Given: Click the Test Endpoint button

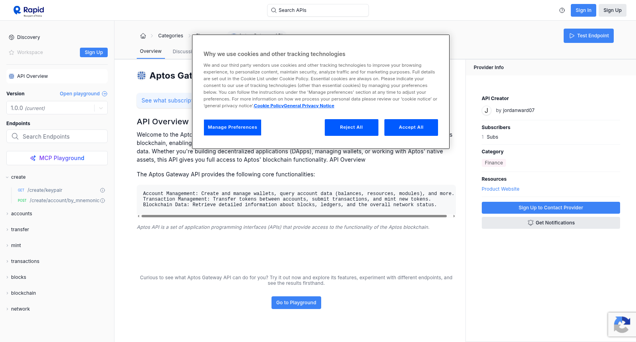Looking at the screenshot, I should 589,36.
